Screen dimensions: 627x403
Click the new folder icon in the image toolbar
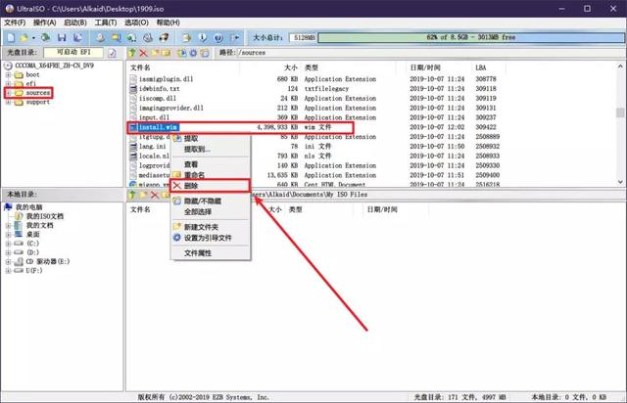155,53
